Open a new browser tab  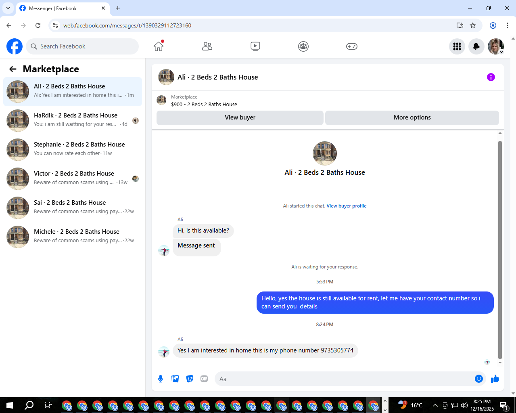(x=118, y=8)
